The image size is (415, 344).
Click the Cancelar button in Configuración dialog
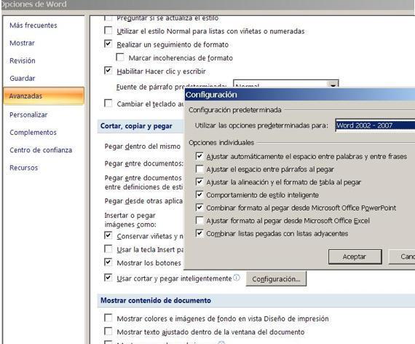coord(402,257)
